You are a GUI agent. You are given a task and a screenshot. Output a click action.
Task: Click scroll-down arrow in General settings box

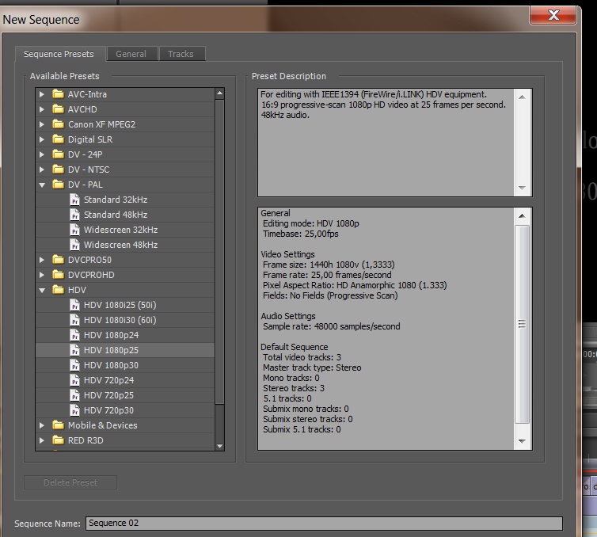click(x=522, y=441)
